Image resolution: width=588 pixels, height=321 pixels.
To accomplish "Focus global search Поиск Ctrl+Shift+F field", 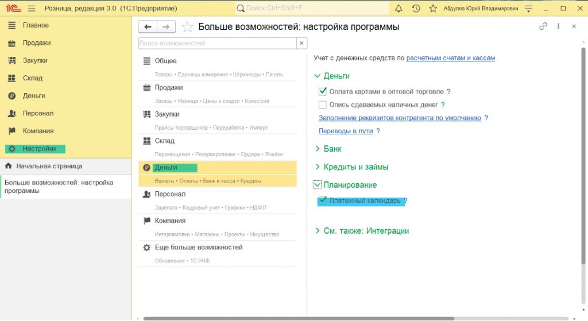I will point(312,8).
